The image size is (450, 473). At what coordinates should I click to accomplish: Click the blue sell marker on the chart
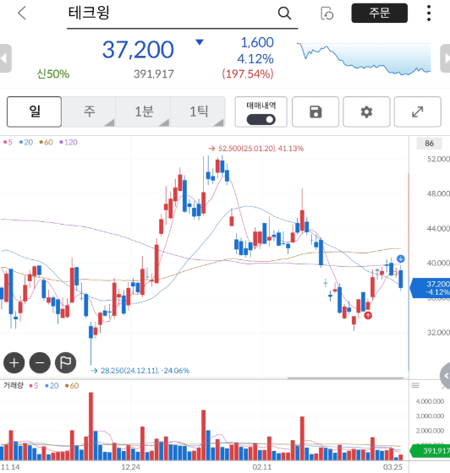pos(400,258)
